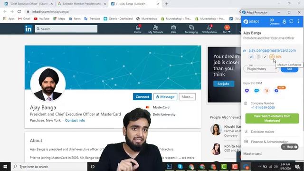This screenshot has height=171, width=304.
Task: Click Cortana circle icon in taskbar
Action: tap(93, 167)
